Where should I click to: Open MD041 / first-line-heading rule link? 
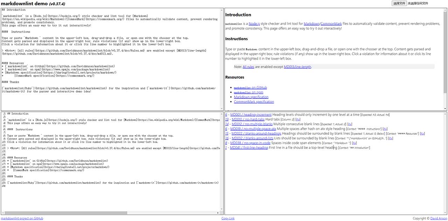249,148
